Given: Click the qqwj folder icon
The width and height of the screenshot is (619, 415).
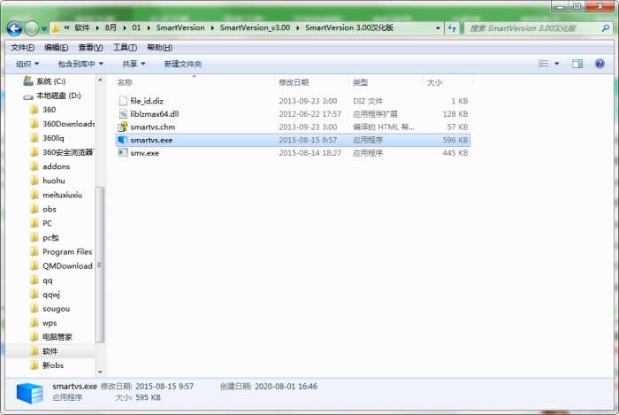Looking at the screenshot, I should 34,294.
